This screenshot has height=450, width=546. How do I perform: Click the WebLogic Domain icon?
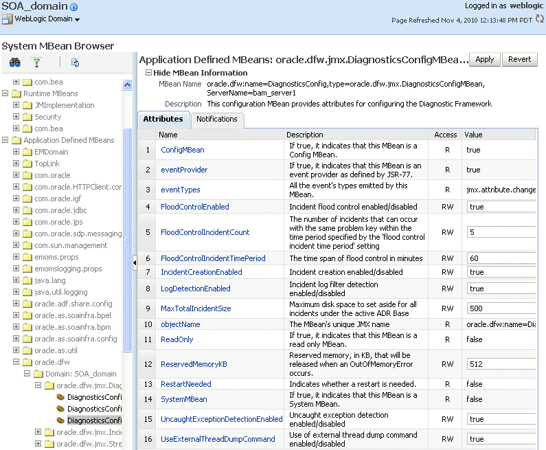pyautogui.click(x=7, y=19)
